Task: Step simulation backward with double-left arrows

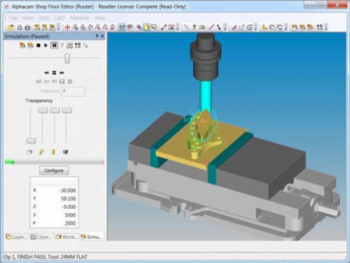Action: (46, 73)
